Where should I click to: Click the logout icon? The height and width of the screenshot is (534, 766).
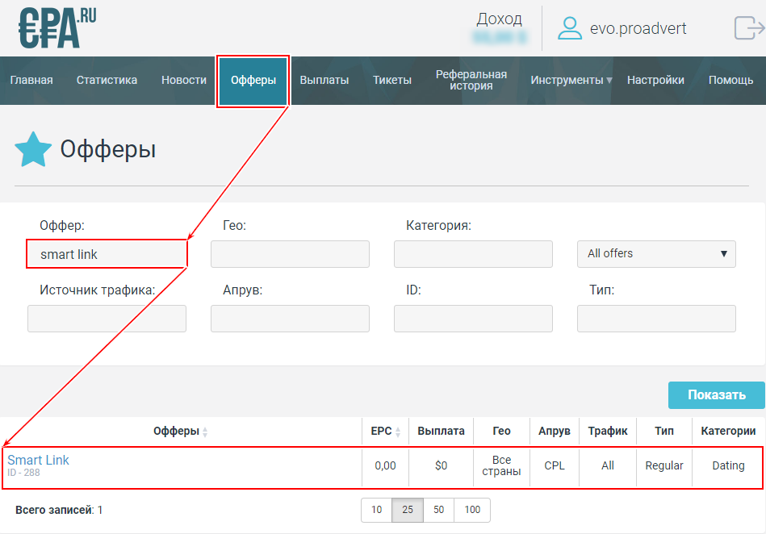click(749, 27)
